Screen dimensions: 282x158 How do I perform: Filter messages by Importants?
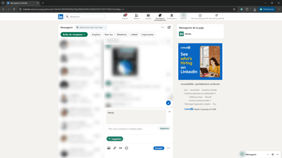(147, 34)
